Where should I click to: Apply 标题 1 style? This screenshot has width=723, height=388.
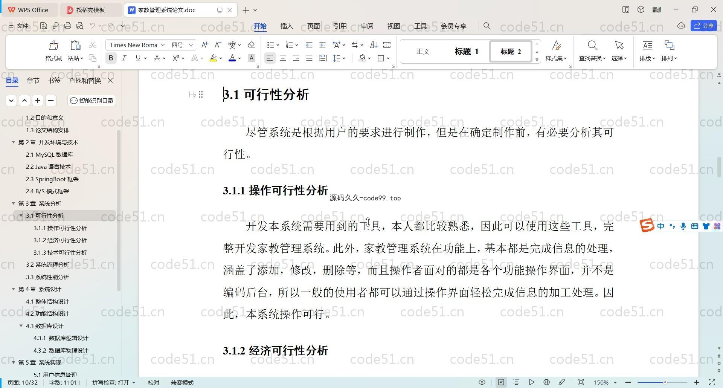467,52
